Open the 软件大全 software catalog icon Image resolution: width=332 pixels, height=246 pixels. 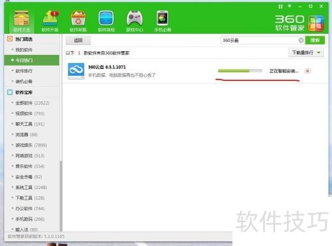pyautogui.click(x=21, y=21)
